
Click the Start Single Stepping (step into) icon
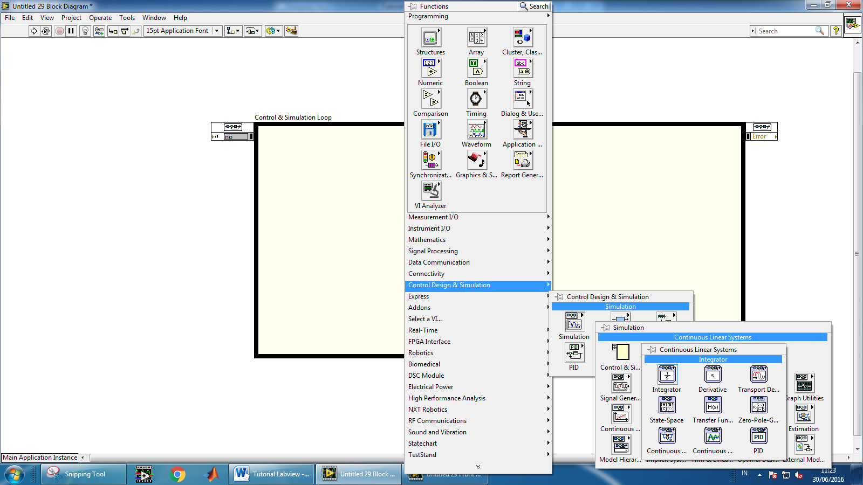point(113,31)
